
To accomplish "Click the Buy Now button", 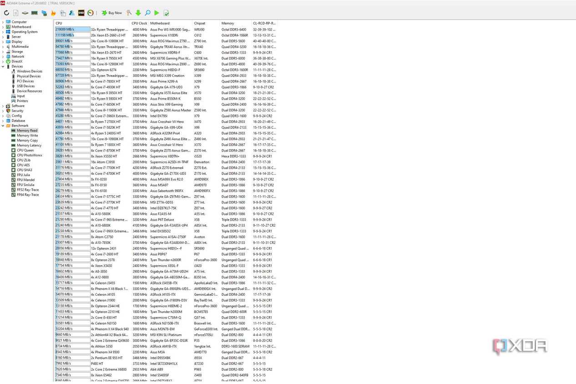I will point(112,13).
